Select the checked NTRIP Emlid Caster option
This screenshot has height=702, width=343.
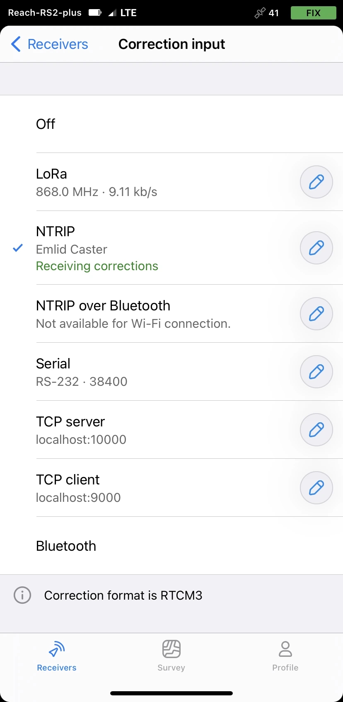(x=124, y=248)
